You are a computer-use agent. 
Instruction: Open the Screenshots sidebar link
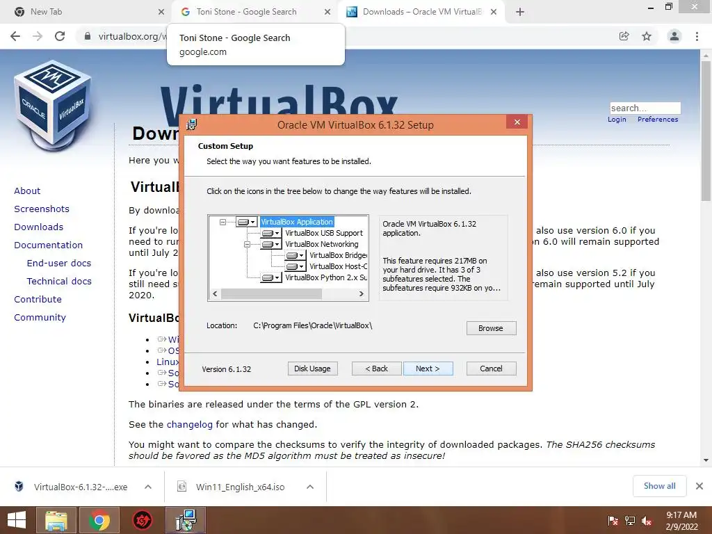(42, 209)
